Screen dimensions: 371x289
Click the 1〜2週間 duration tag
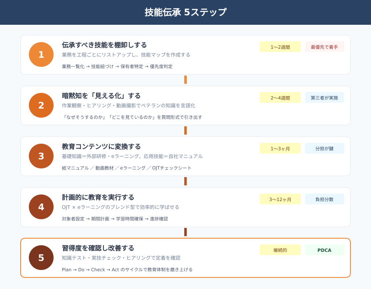280,47
